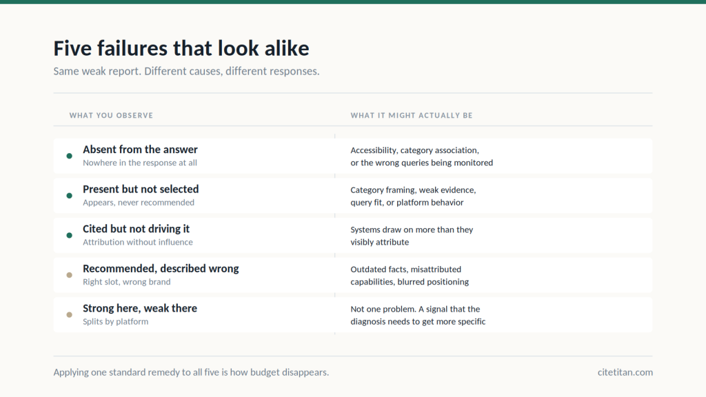Select 'Nowhere in the response at all' text
The image size is (706, 397).
pos(140,163)
